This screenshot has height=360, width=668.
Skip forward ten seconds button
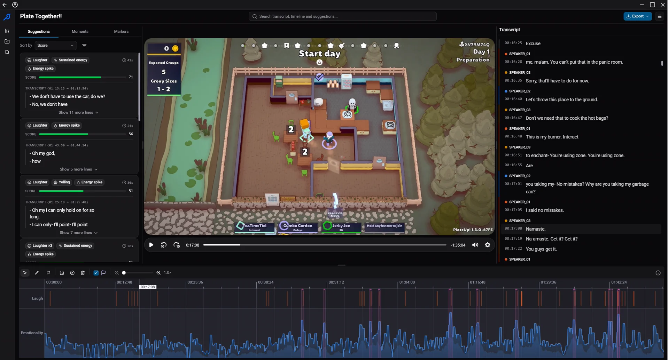click(177, 245)
